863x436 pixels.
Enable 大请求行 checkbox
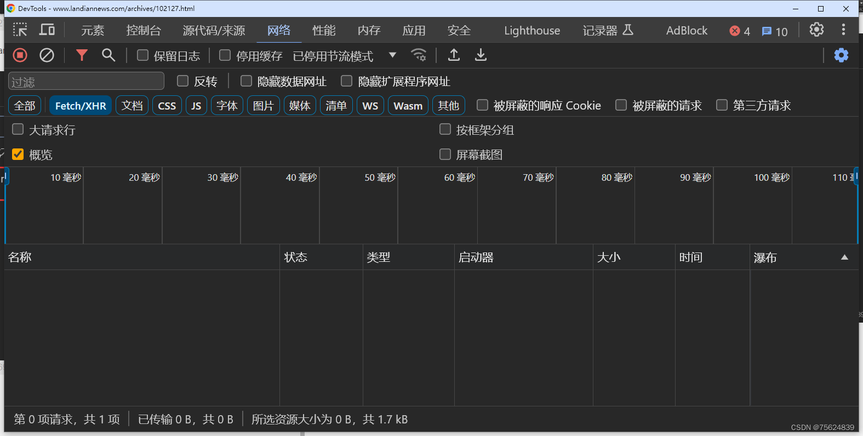tap(18, 129)
